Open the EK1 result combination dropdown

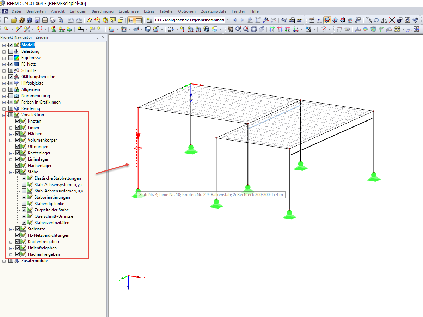pos(227,20)
